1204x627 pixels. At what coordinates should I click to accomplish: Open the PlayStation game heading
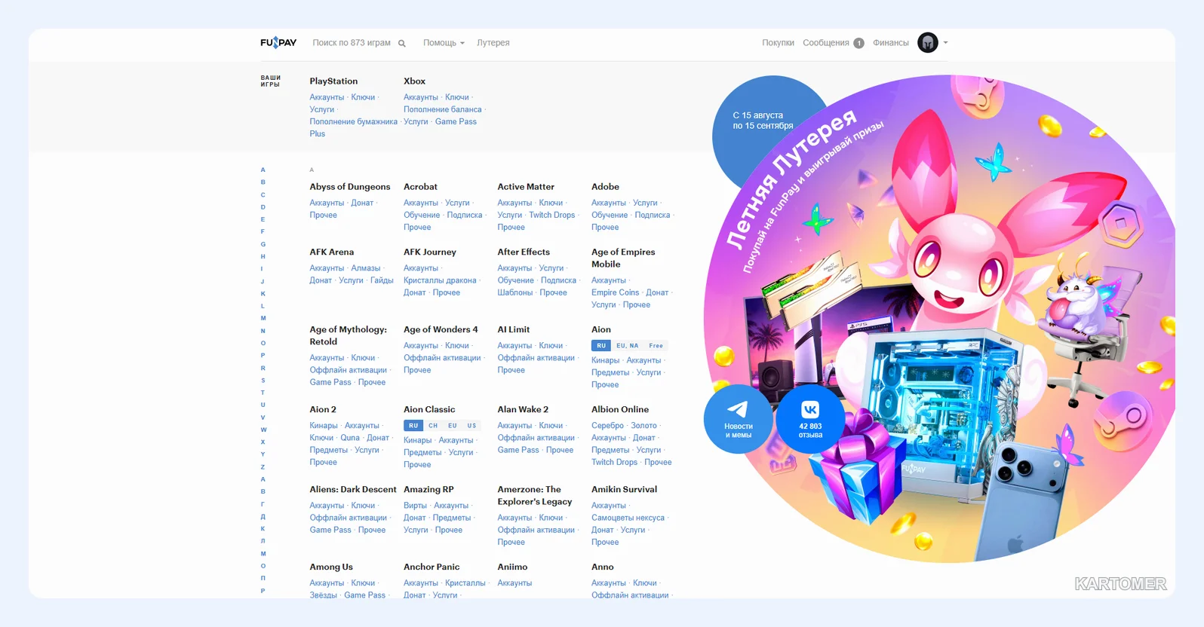point(333,81)
